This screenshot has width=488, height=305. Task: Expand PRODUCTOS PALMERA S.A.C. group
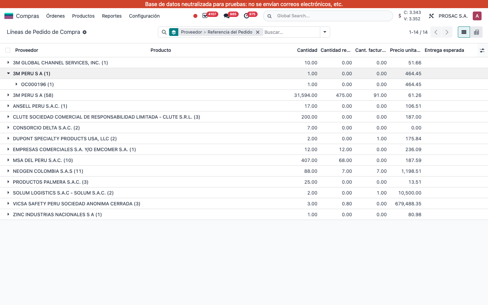pyautogui.click(x=8, y=182)
